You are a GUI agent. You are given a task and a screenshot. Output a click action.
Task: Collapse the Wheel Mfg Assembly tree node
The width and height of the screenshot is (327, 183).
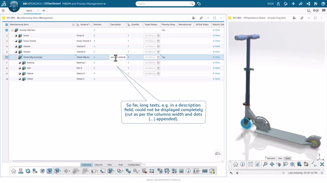(16, 57)
